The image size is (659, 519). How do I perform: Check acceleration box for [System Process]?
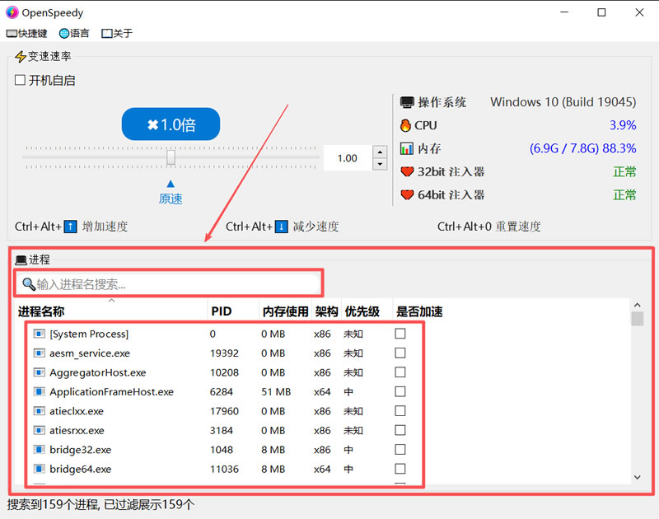pos(400,334)
